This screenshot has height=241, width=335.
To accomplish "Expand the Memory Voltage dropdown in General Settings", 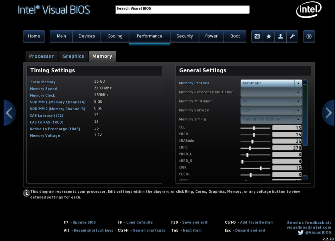I will tap(271, 110).
